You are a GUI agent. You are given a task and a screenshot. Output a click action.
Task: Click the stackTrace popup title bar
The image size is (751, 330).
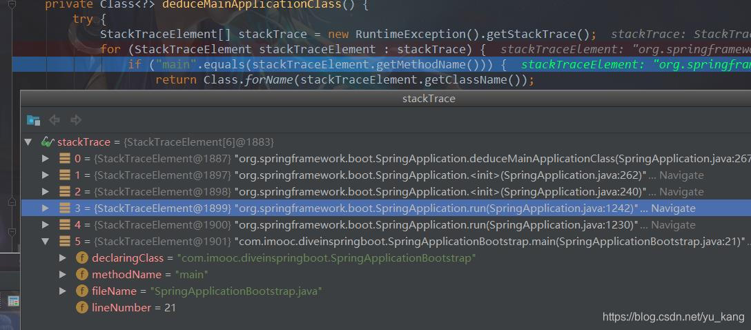tap(386, 99)
